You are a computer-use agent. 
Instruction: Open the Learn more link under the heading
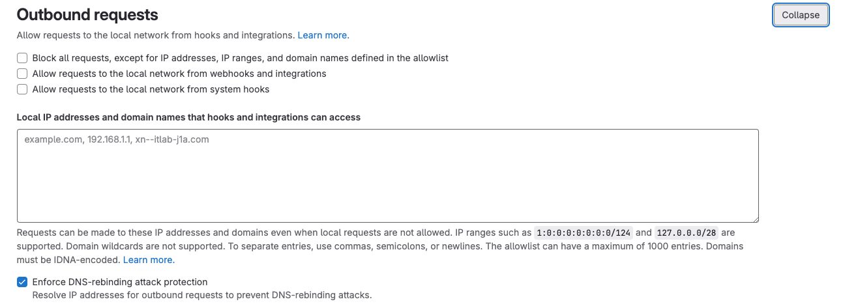click(x=323, y=35)
